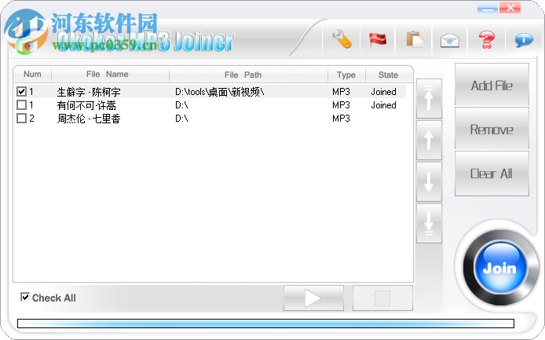The image size is (545, 340).
Task: Uncheck the 生僻字 - 陈柯宇 row checkbox
Action: click(21, 91)
